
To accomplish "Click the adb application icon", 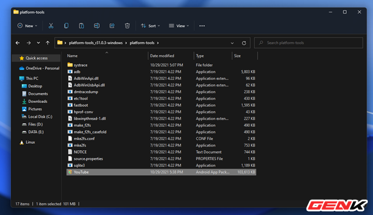I will click(x=70, y=71).
